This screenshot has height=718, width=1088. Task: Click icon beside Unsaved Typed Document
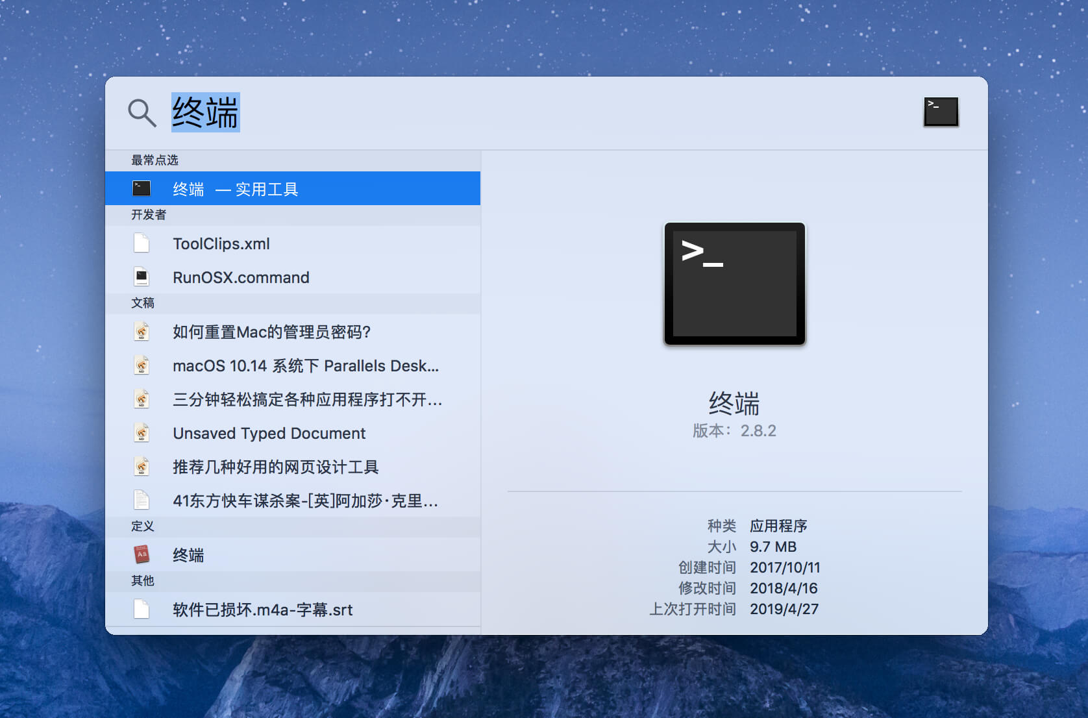142,433
